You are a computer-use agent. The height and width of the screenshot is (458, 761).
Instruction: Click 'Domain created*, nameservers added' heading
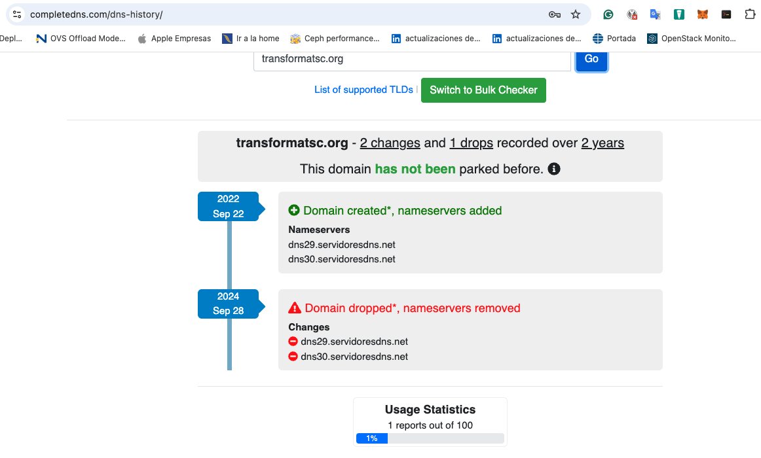tap(402, 211)
